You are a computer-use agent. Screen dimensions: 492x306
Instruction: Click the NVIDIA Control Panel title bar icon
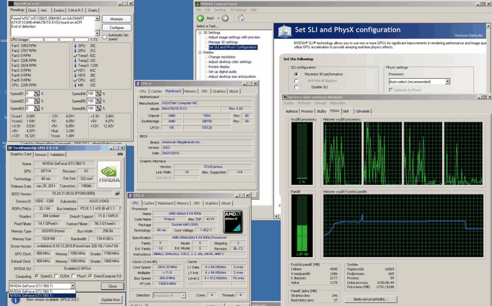[197, 4]
